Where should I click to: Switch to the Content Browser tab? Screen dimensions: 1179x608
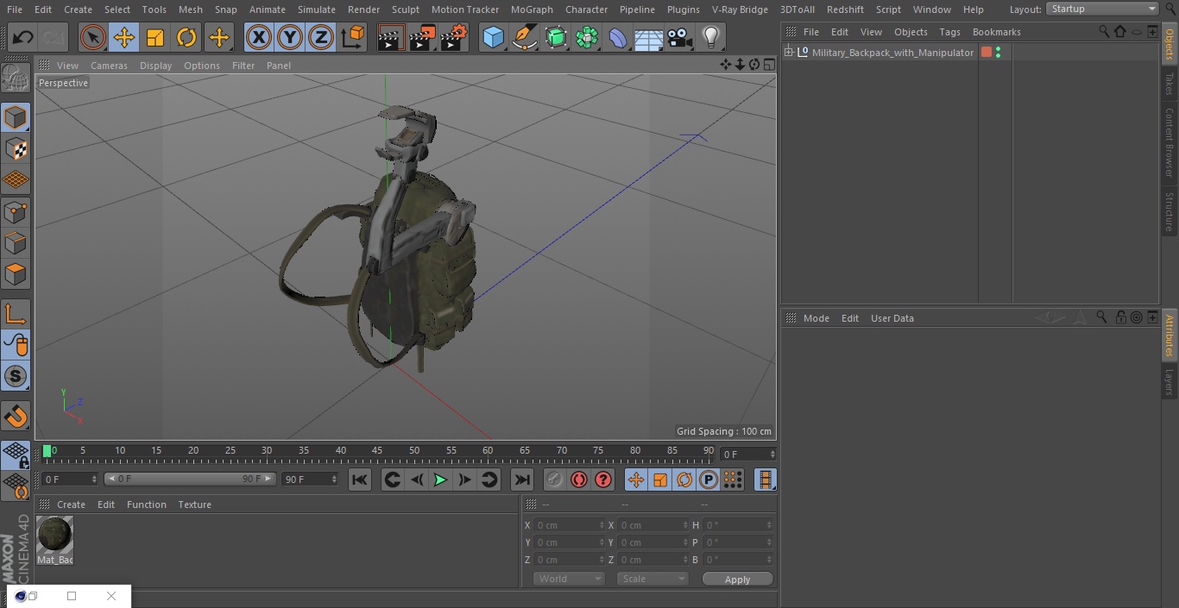pos(1170,142)
